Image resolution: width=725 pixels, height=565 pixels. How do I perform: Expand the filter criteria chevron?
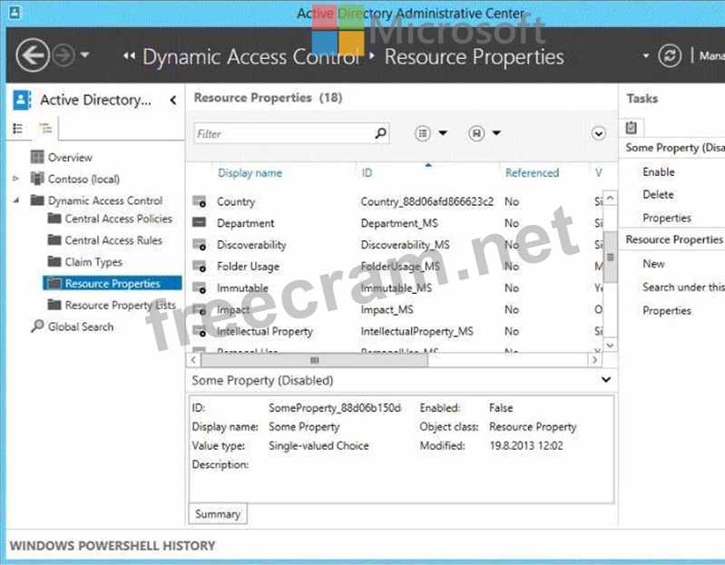coord(599,134)
